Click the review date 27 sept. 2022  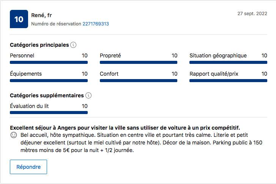pos(252,13)
